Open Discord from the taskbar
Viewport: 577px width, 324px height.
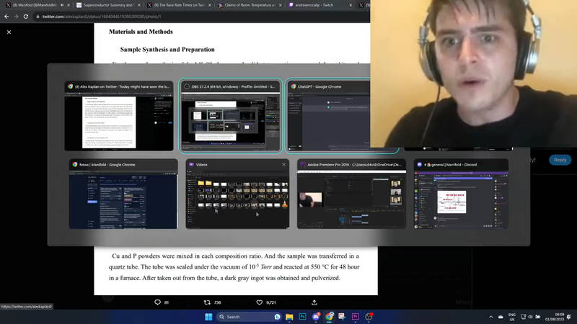pos(316,317)
